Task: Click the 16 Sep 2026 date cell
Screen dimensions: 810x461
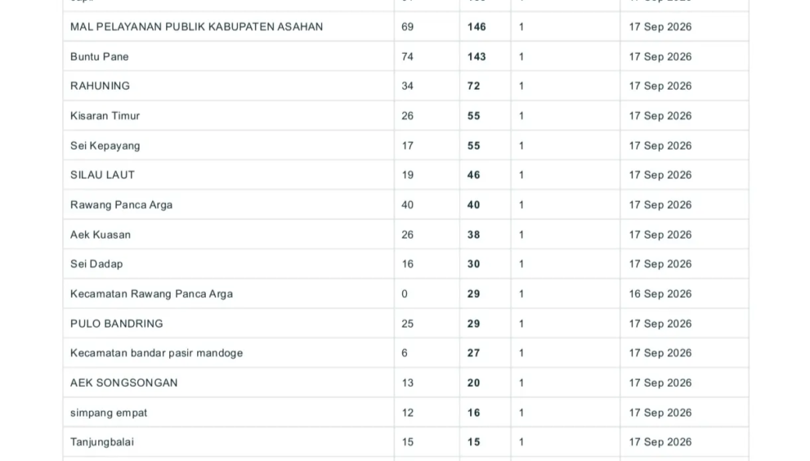Action: click(x=660, y=294)
